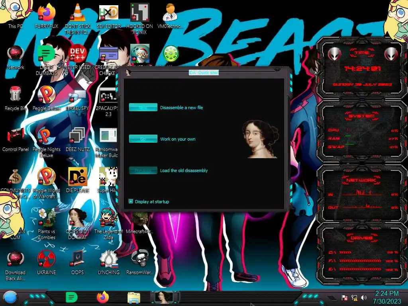
Task: Launch Peggle World of Warcraft shortcut
Action: click(46, 183)
